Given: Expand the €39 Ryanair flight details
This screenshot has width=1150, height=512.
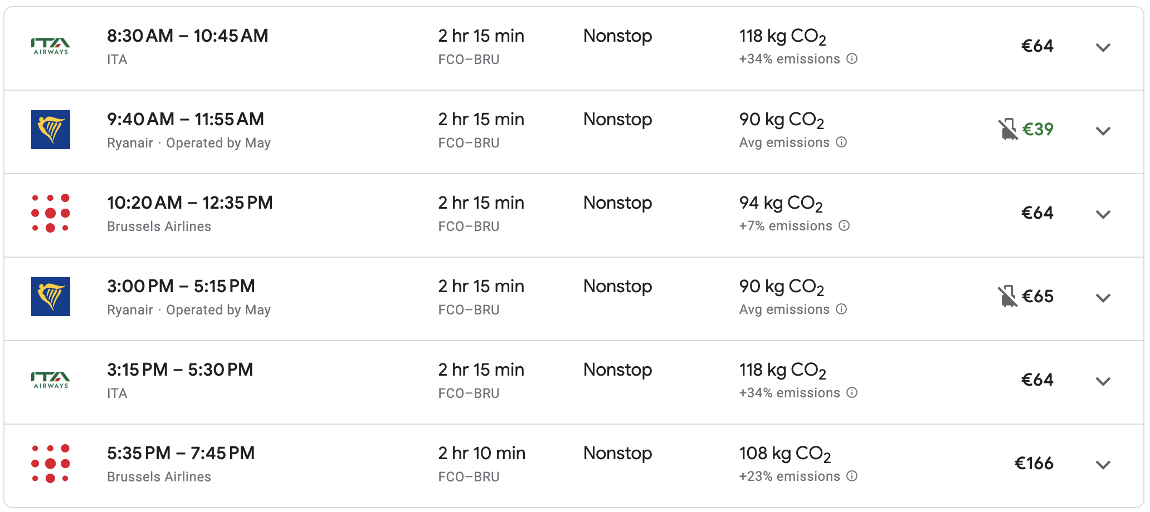Looking at the screenshot, I should 1103,131.
